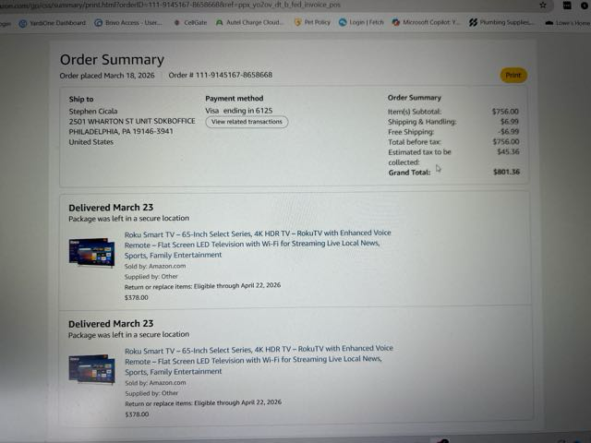Open the Plumbing Supplies bookmark
The height and width of the screenshot is (443, 591).
(x=501, y=22)
